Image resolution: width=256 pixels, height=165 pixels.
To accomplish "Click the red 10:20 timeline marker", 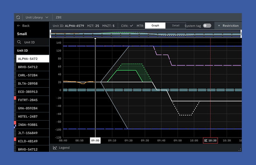I will point(210,141).
